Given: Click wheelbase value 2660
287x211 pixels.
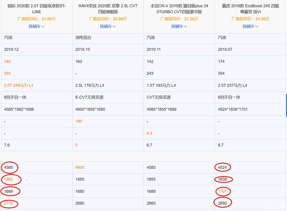Looking at the screenshot, I should [x=151, y=203].
